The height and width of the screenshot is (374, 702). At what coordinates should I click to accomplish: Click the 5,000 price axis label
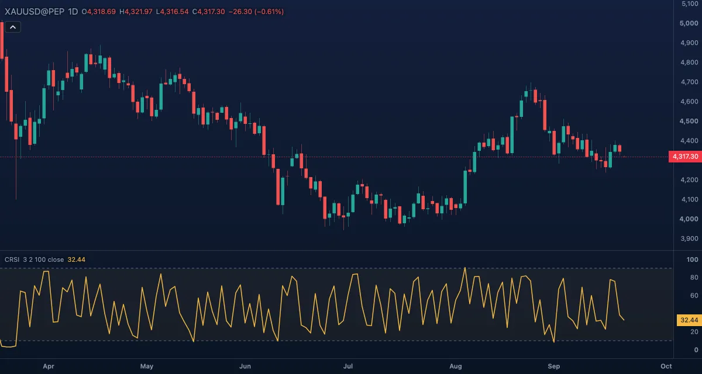point(689,23)
